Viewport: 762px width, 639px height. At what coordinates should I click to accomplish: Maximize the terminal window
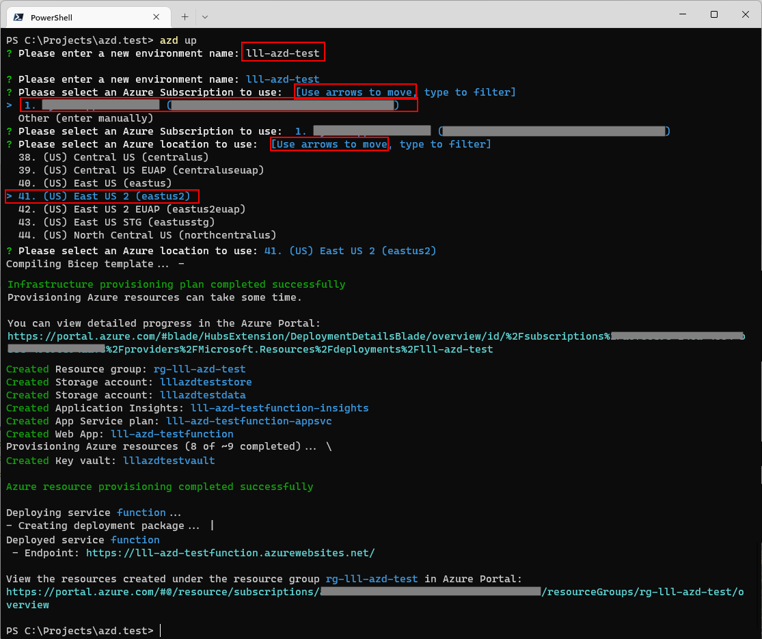[x=714, y=14]
